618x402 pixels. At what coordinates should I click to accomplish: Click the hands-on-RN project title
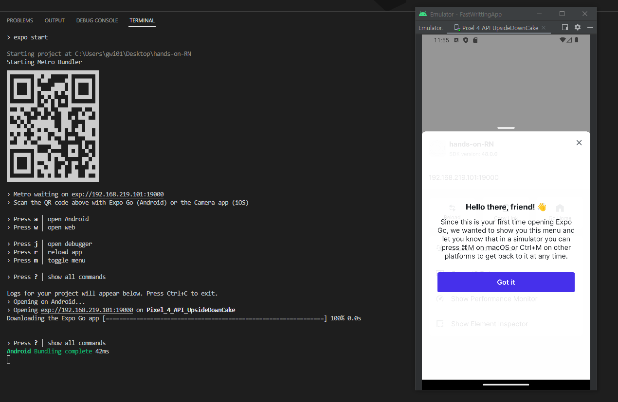(472, 144)
